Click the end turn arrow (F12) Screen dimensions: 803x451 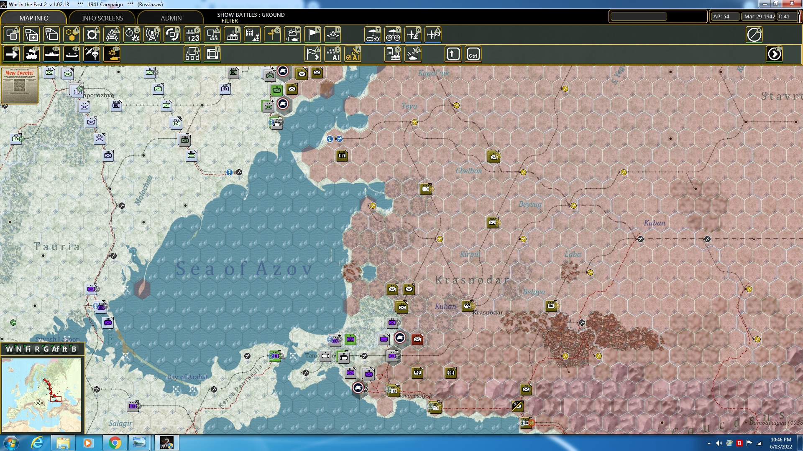774,54
